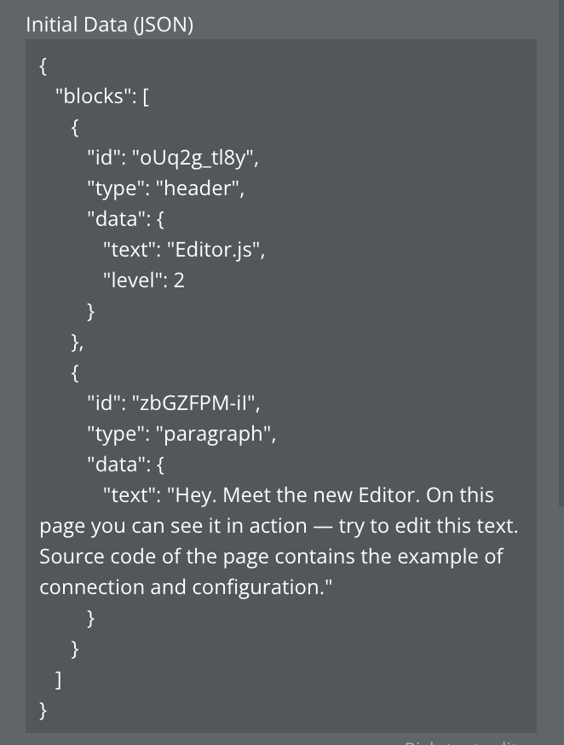Click the closing square bracket of blocks

(58, 679)
